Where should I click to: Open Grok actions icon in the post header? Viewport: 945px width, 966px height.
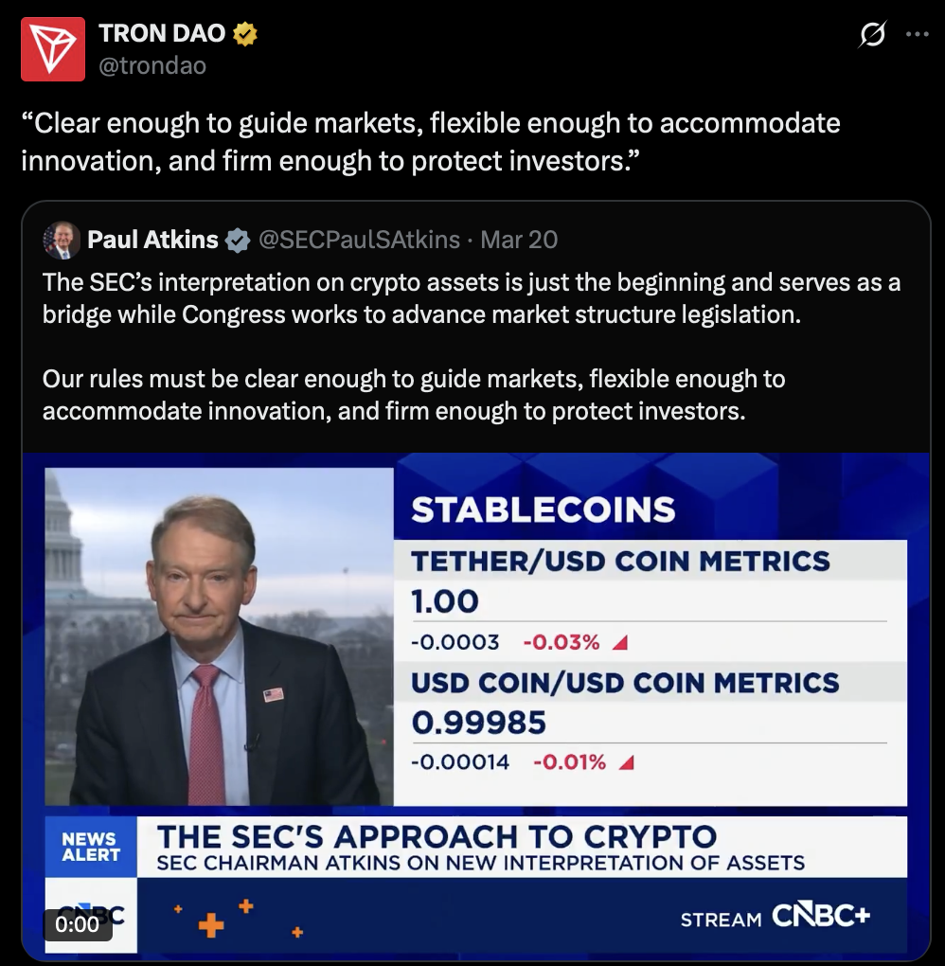[x=870, y=35]
